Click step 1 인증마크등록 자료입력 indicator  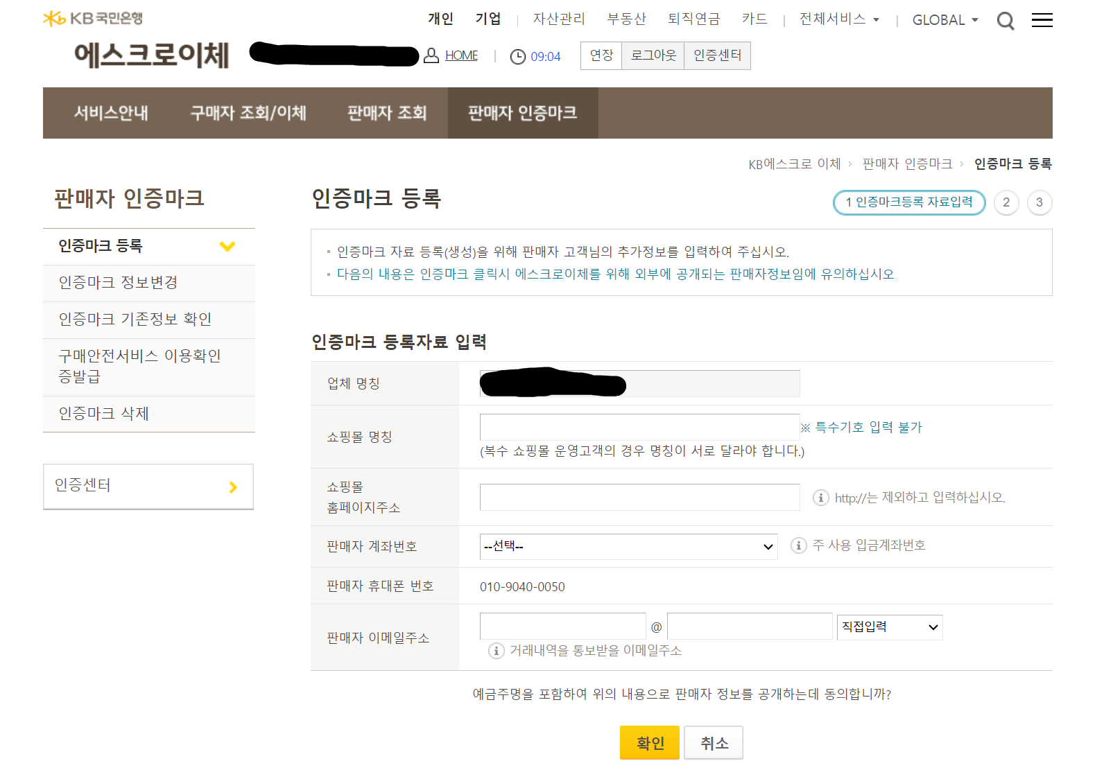[x=909, y=202]
